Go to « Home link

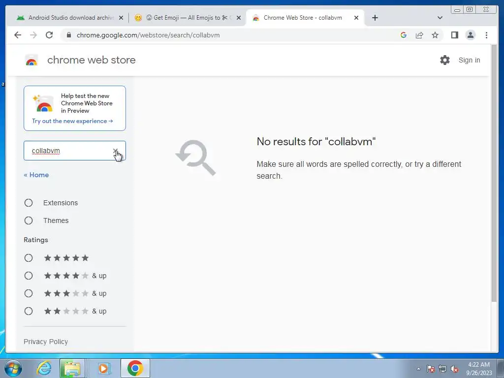pos(36,175)
